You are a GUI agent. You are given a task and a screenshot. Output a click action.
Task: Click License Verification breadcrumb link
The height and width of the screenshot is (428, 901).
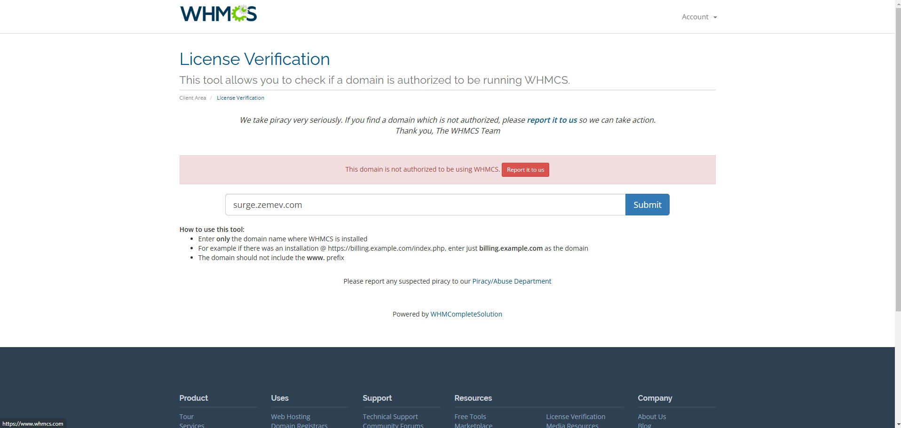[x=240, y=98]
